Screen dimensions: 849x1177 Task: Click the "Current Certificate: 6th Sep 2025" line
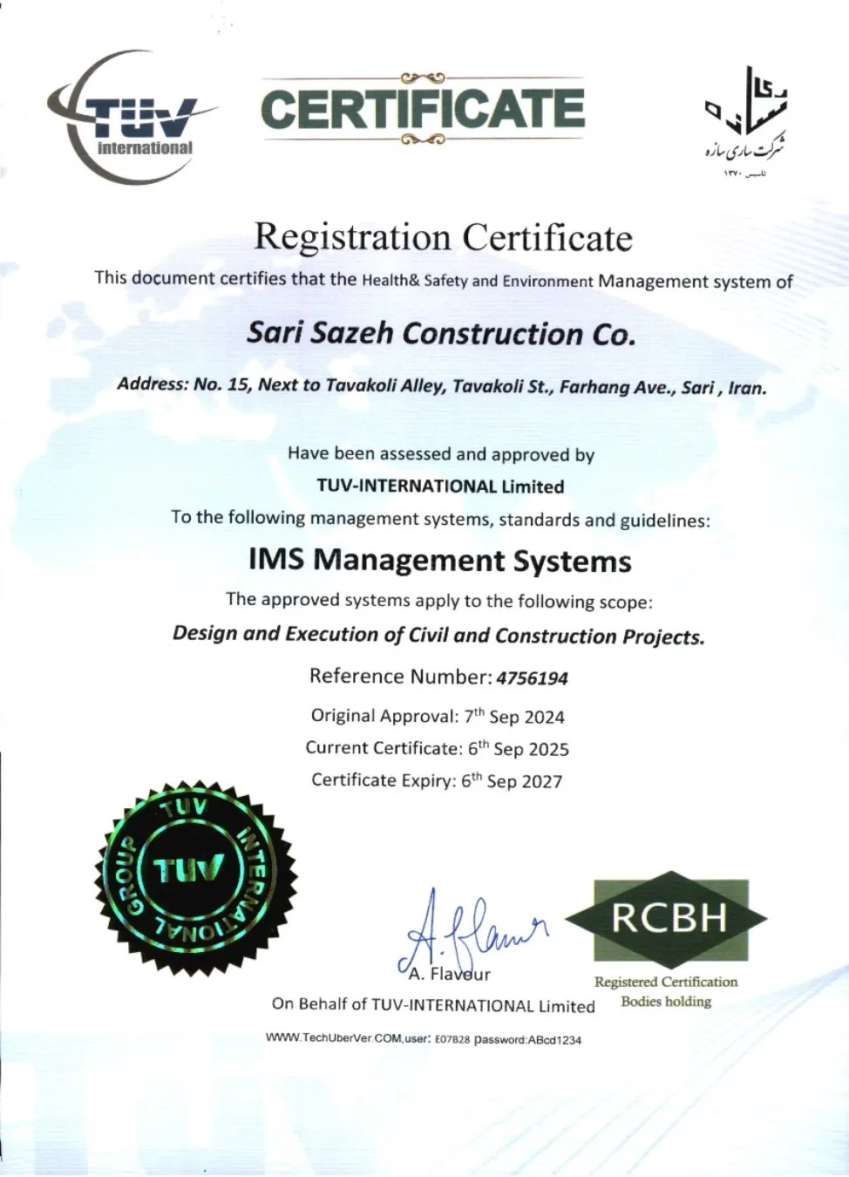[437, 748]
